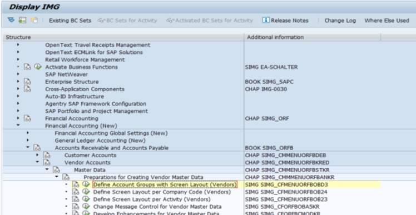Collapse Financial Accounting (New) node
The height and width of the screenshot is (215, 416).
tap(18, 125)
